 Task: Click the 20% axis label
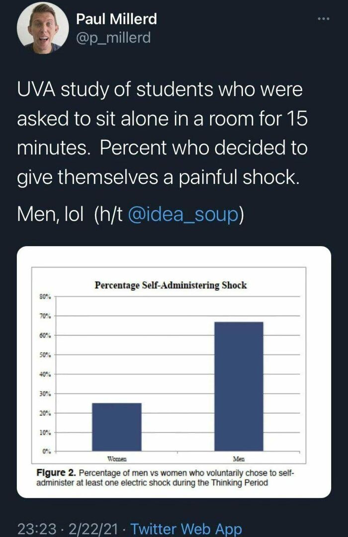coord(45,413)
